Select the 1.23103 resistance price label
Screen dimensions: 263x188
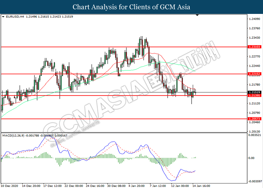pyautogui.click(x=254, y=47)
